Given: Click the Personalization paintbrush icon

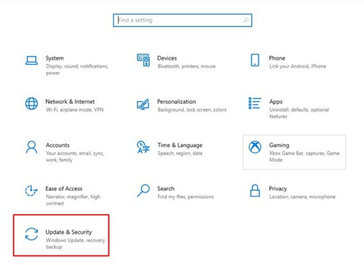Looking at the screenshot, I should tap(143, 104).
